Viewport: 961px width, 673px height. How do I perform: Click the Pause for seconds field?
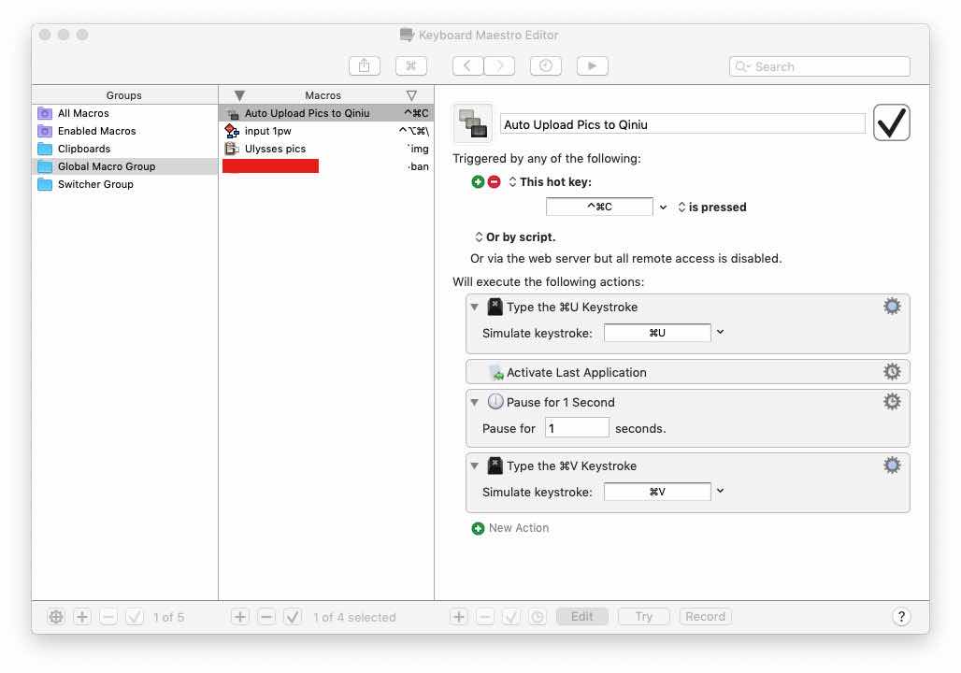click(577, 428)
